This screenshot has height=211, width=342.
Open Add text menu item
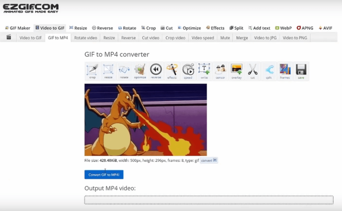(259, 28)
